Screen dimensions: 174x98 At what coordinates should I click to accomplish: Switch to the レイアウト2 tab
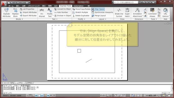[x=29, y=83]
